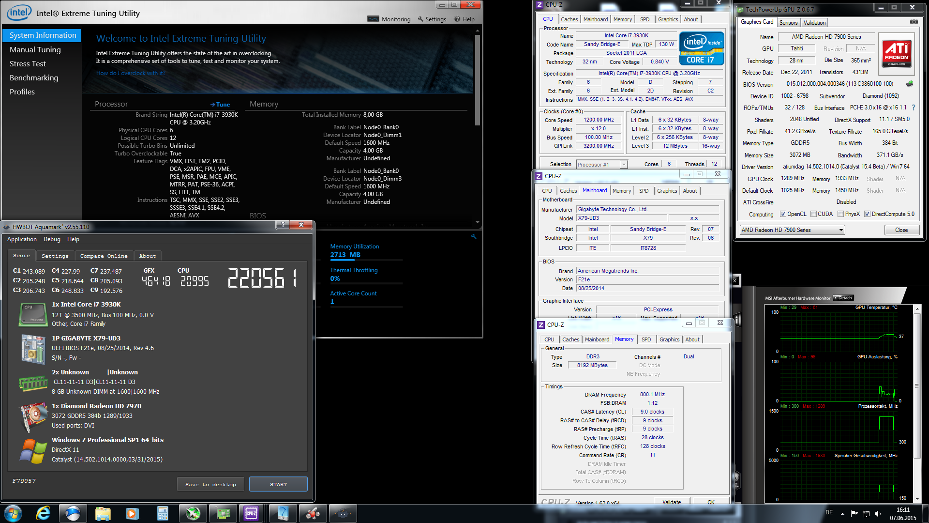This screenshot has height=523, width=929.
Task: Open Application menu in Aquamark
Action: pos(22,239)
